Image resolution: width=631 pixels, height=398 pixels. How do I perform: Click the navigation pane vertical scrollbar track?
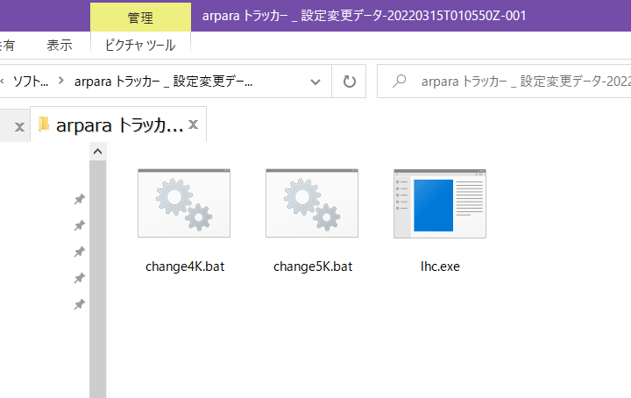click(97, 279)
